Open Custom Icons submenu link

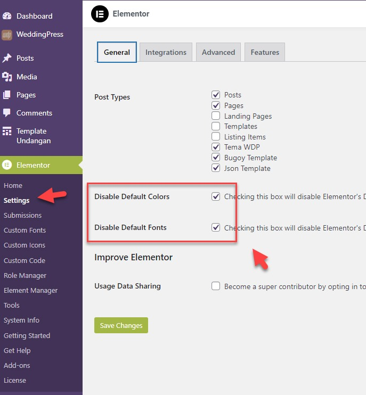click(25, 245)
